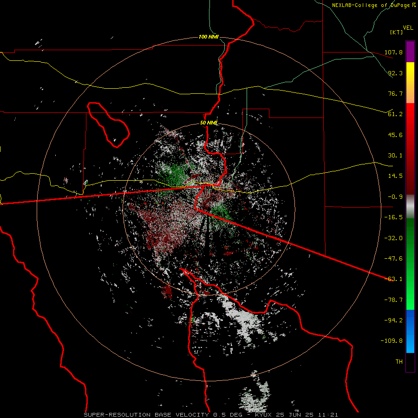Pick the green segment of the color bar
The width and height of the screenshot is (418, 418).
[410, 264]
